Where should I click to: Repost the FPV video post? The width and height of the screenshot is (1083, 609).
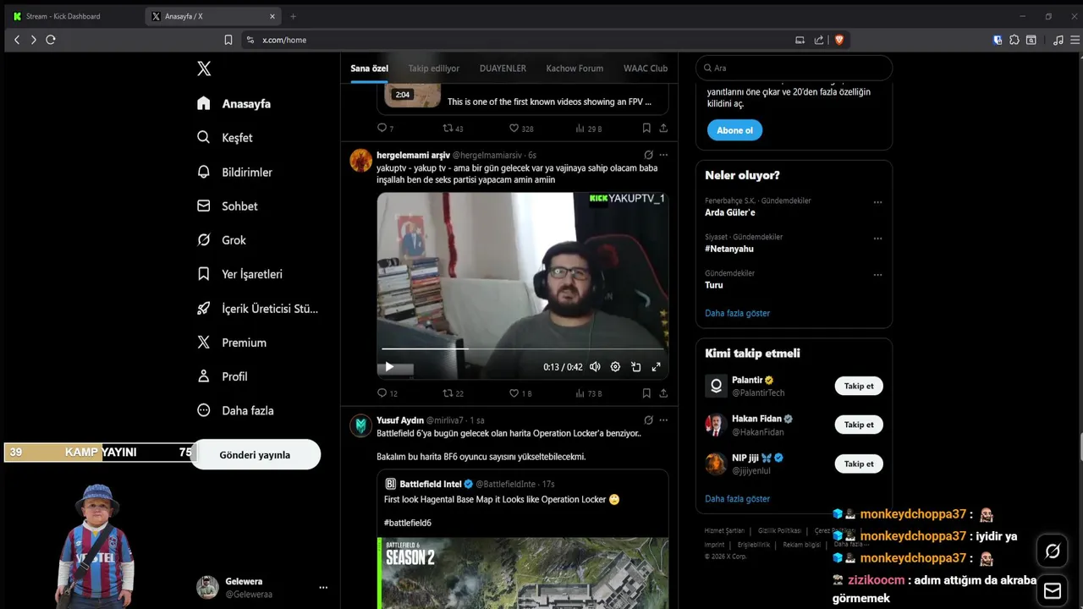[448, 129]
